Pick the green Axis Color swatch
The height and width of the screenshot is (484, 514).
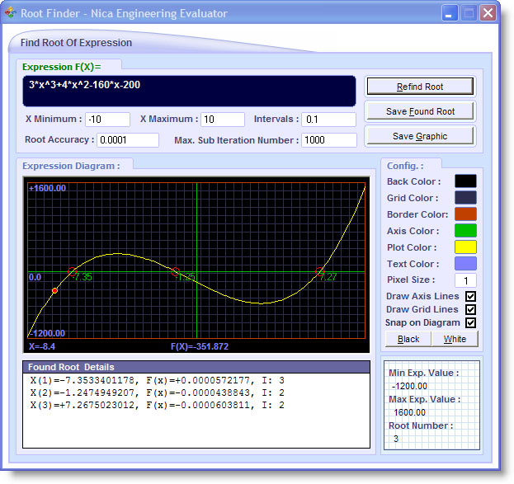[465, 231]
